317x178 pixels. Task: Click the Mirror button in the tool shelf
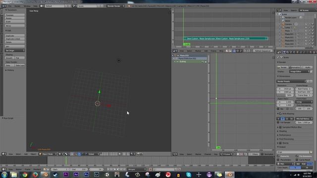click(15, 26)
